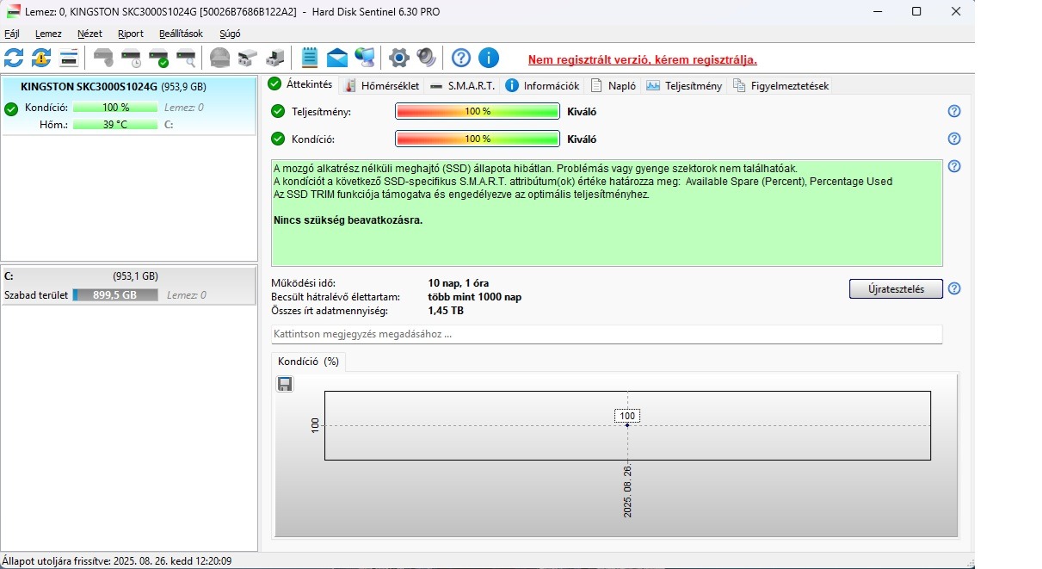Click the status bar last refresh text

point(117,560)
